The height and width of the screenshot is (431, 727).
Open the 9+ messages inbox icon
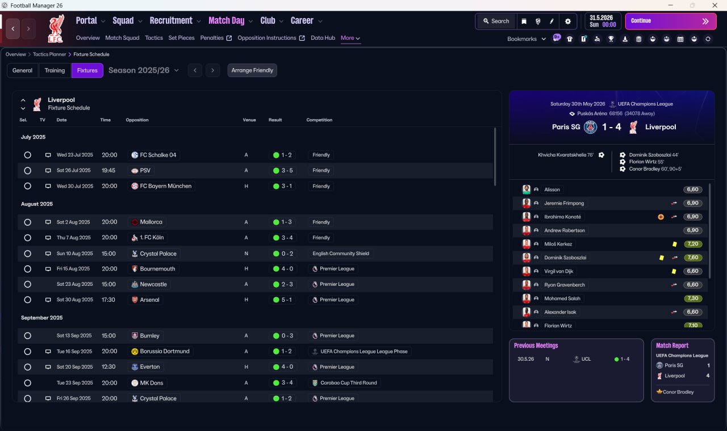557,38
